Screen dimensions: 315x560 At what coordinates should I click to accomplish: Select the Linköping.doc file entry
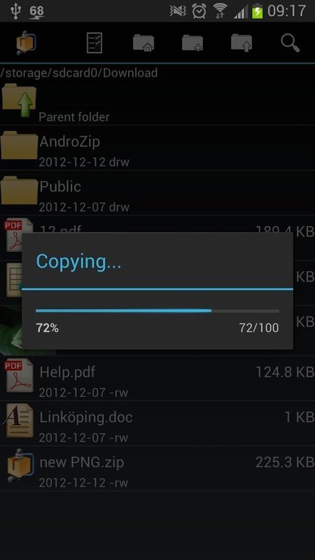click(x=157, y=423)
